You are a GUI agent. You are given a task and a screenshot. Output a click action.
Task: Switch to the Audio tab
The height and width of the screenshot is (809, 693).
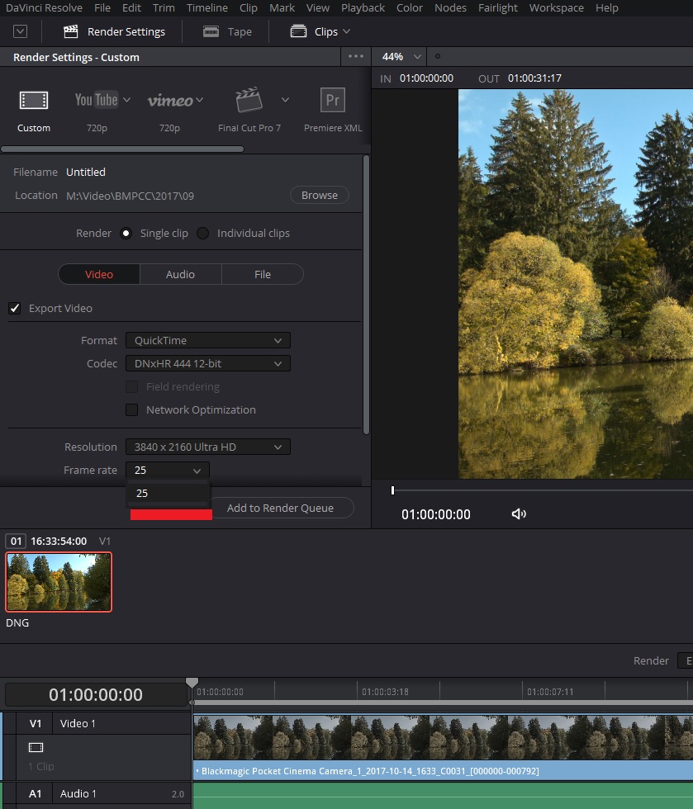tap(180, 274)
